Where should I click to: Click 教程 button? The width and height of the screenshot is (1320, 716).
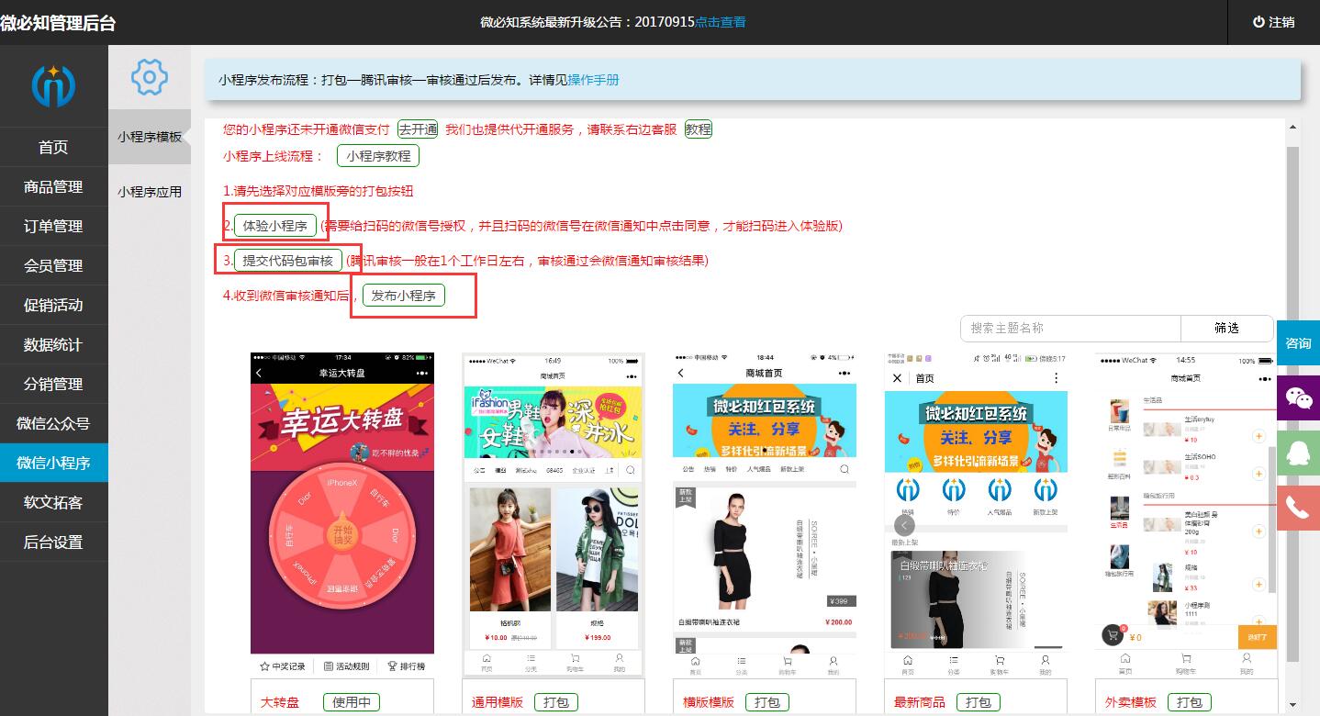tap(699, 129)
